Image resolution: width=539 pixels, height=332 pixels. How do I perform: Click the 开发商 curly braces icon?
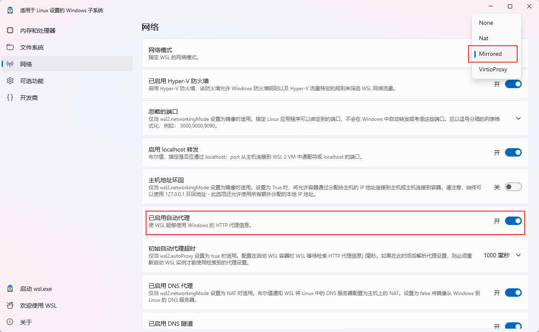(x=10, y=98)
